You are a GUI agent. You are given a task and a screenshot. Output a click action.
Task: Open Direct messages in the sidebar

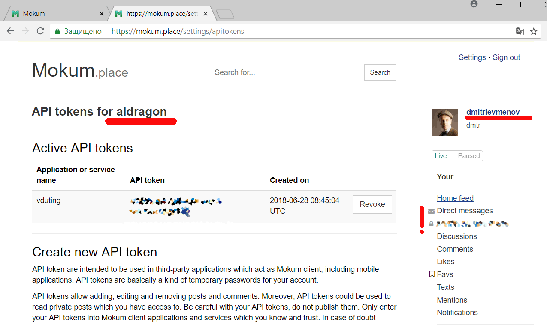(x=465, y=211)
